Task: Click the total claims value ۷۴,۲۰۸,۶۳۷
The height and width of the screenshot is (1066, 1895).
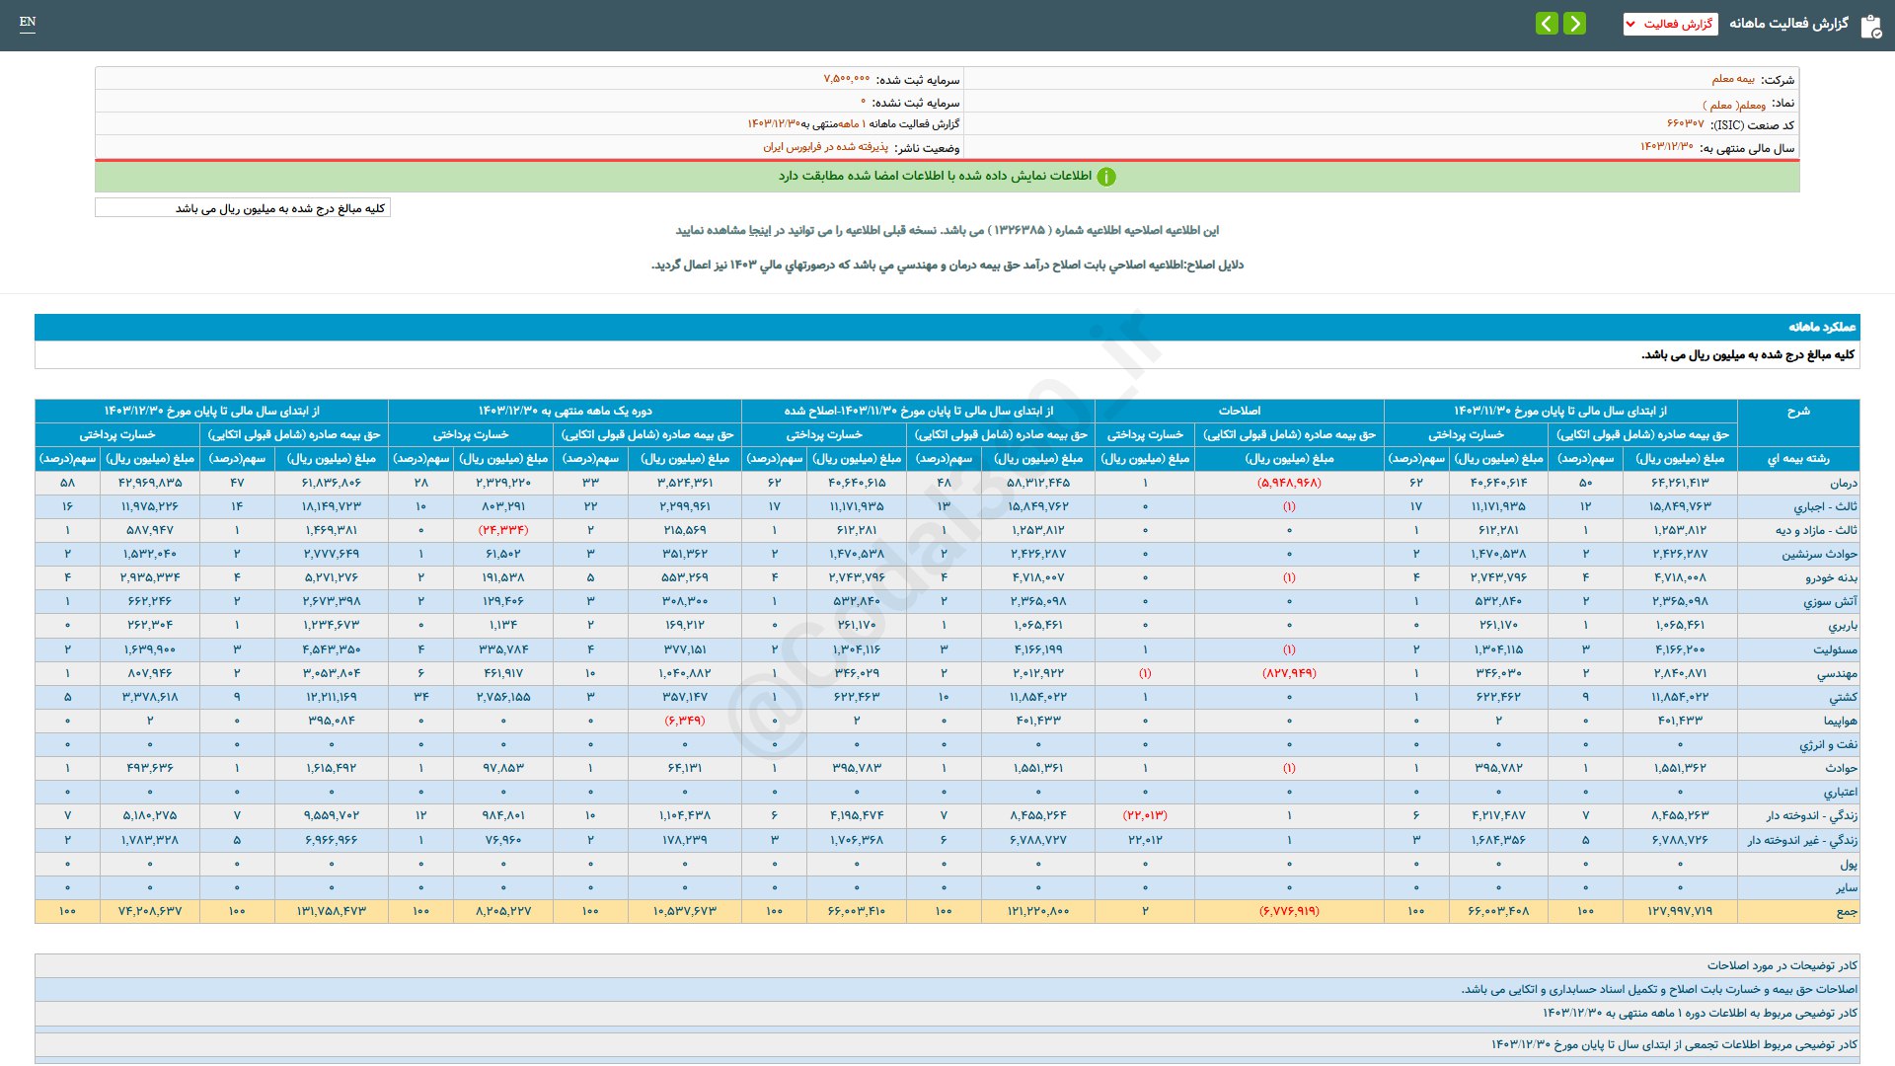Action: (150, 911)
